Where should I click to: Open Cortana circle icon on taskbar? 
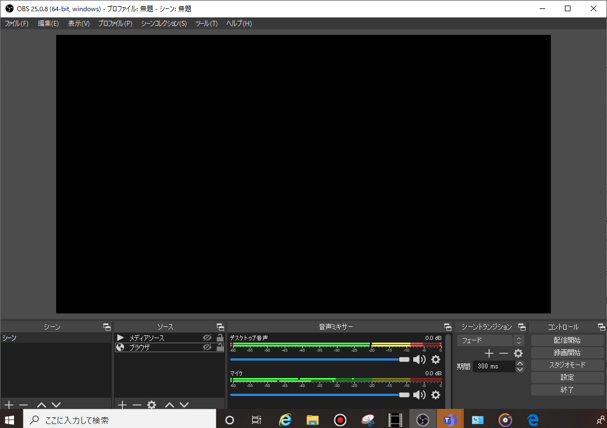tap(230, 420)
